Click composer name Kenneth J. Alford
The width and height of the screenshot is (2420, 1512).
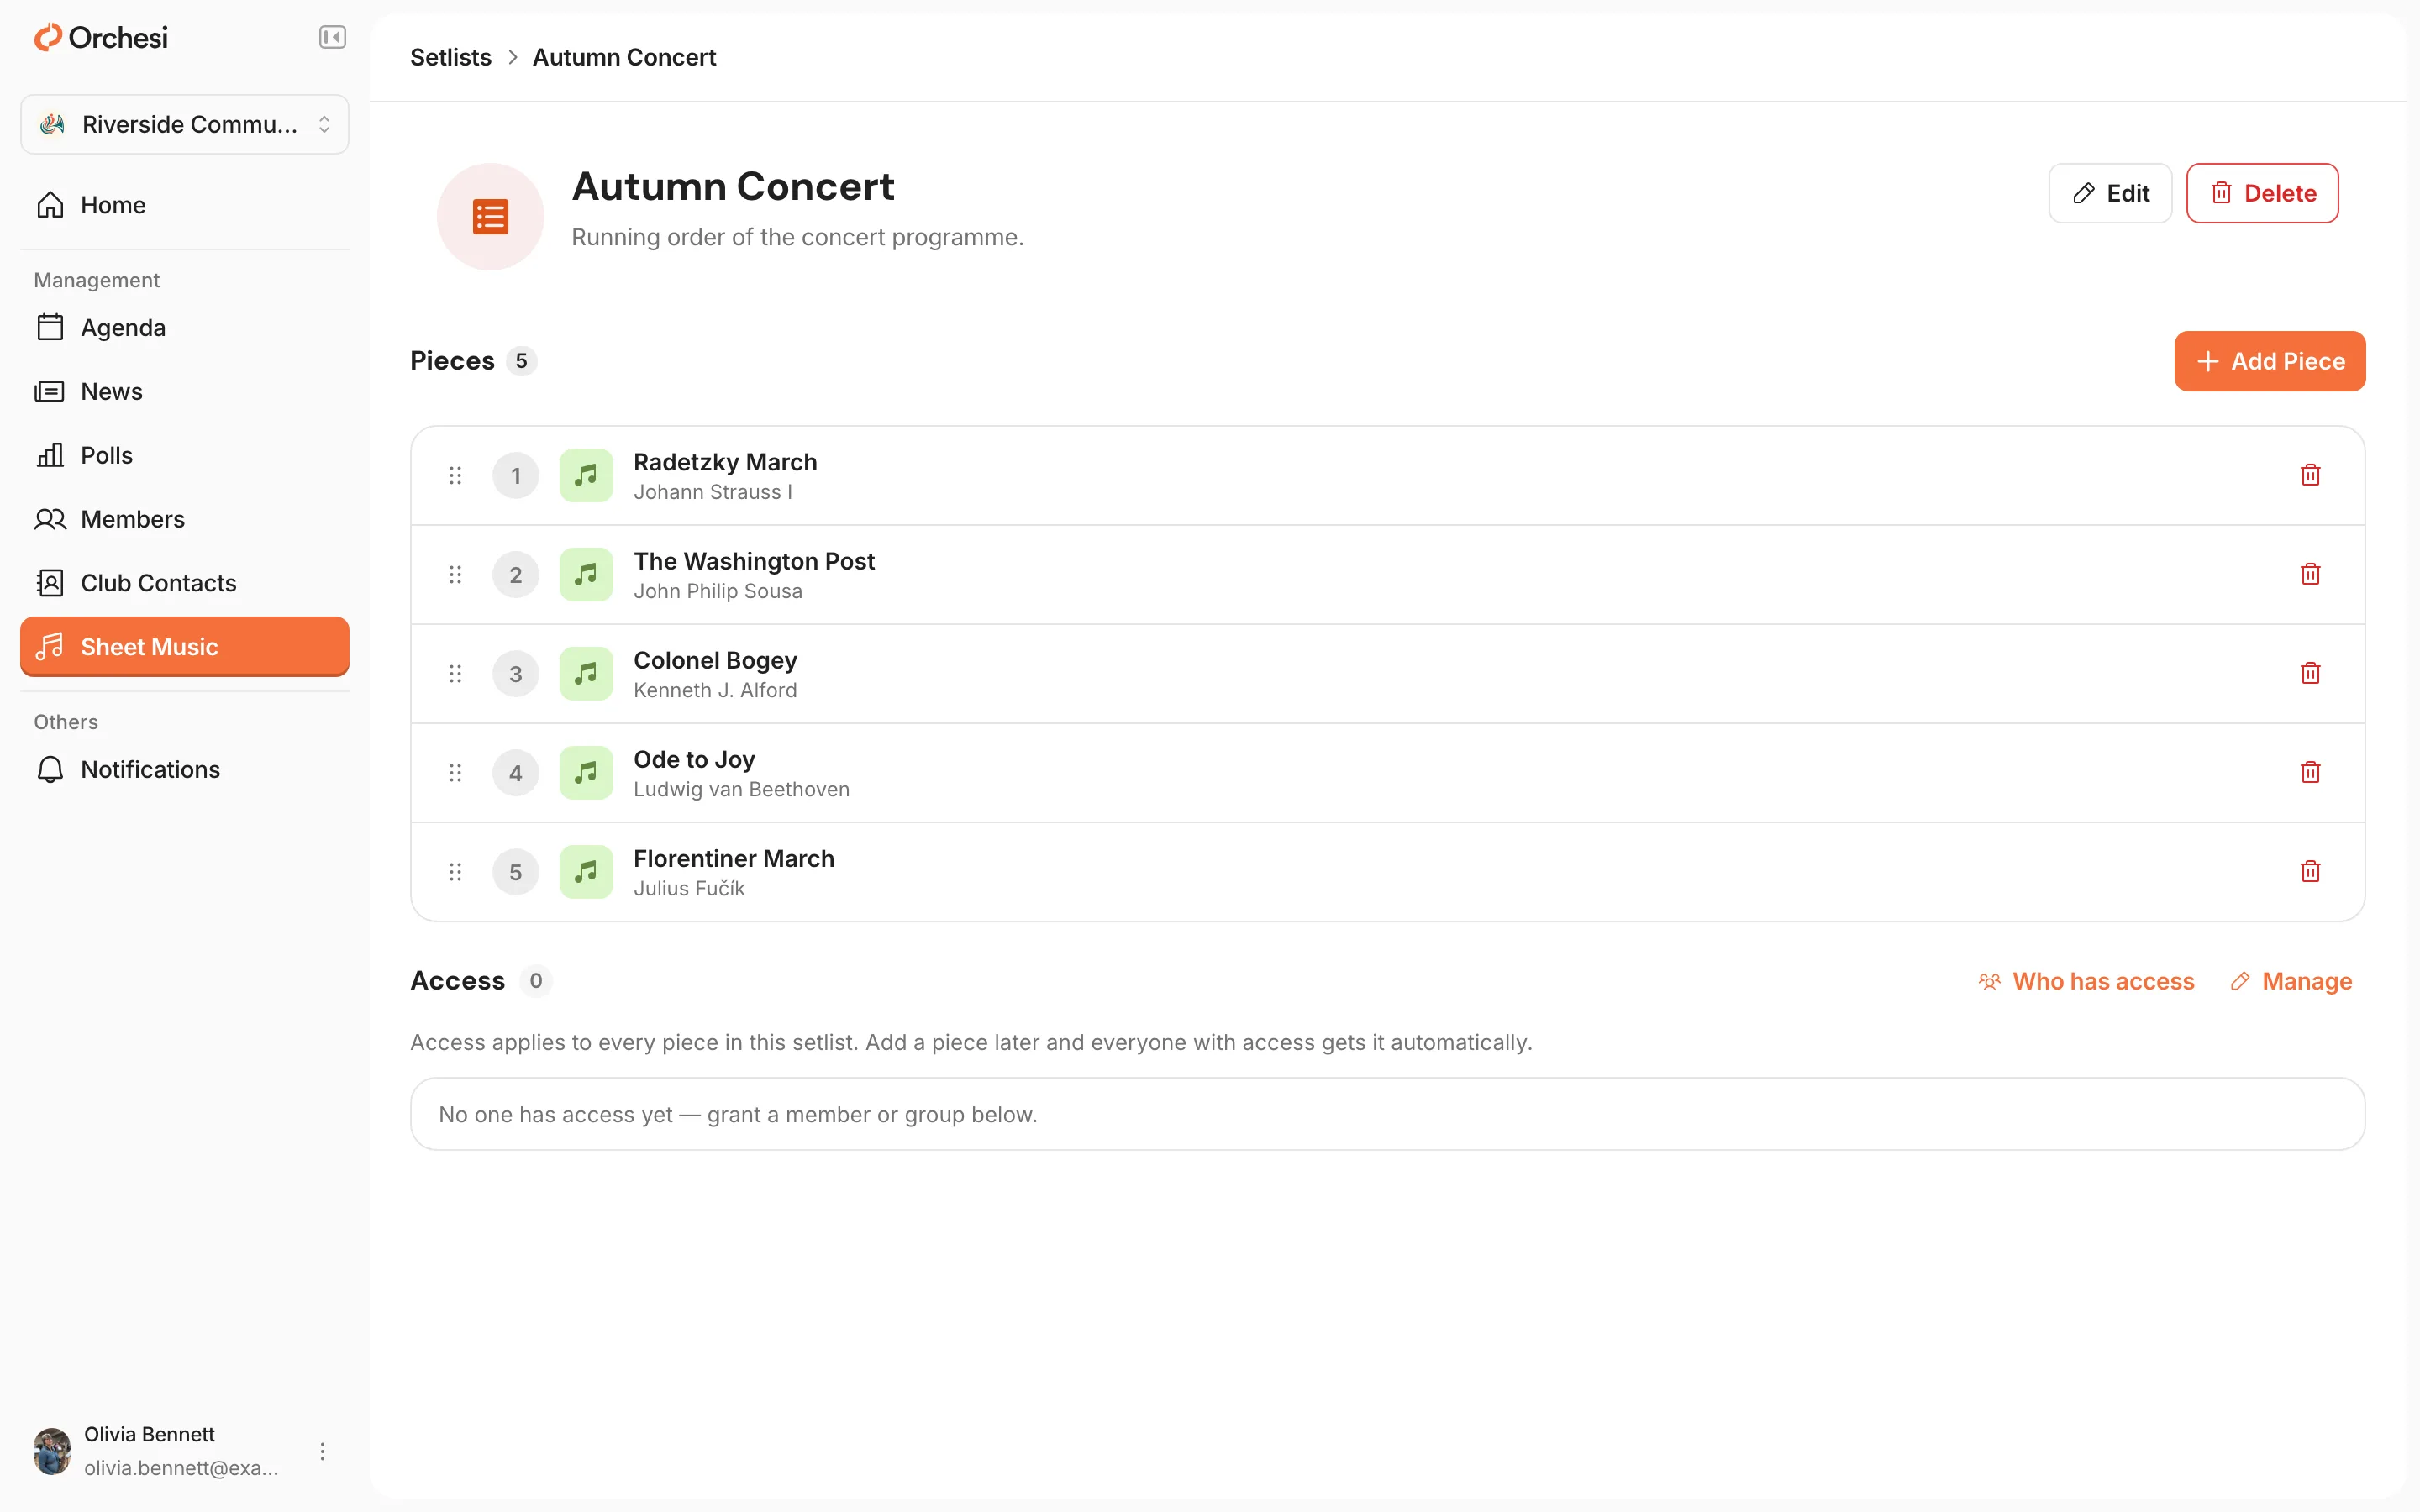pyautogui.click(x=715, y=690)
